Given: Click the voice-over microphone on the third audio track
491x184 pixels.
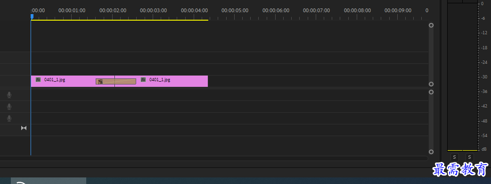Looking at the screenshot, I should pyautogui.click(x=9, y=118).
